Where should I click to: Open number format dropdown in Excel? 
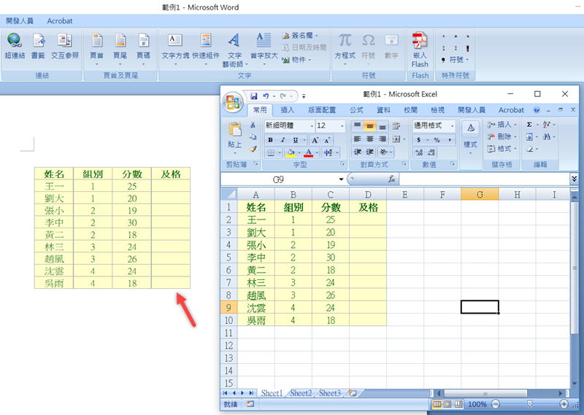tap(452, 125)
